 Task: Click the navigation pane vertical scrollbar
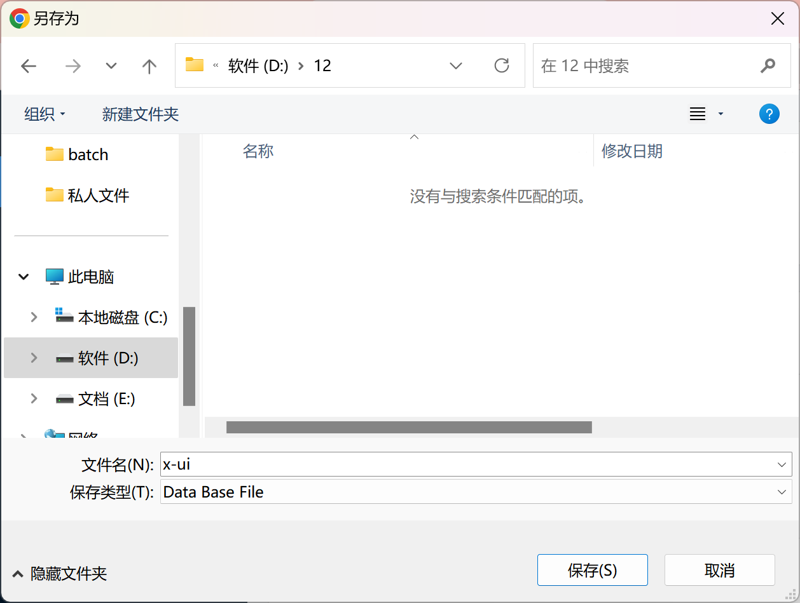coord(189,356)
